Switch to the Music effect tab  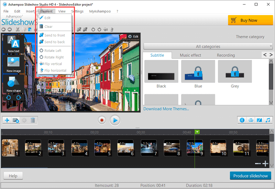click(x=190, y=55)
